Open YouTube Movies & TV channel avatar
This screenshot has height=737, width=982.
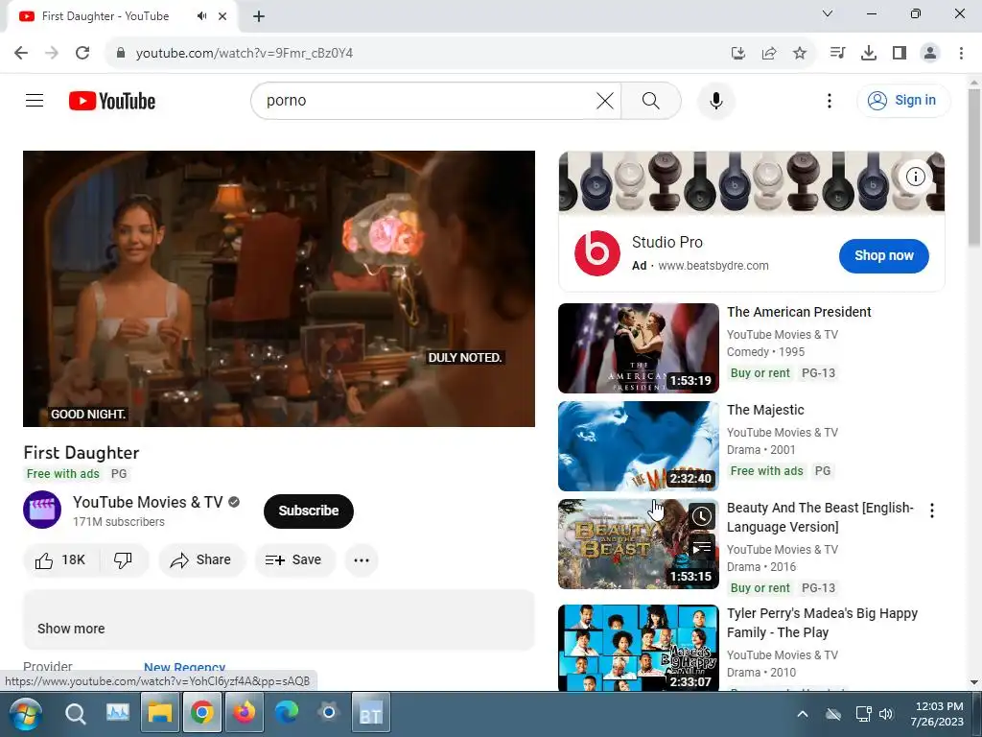pyautogui.click(x=42, y=510)
